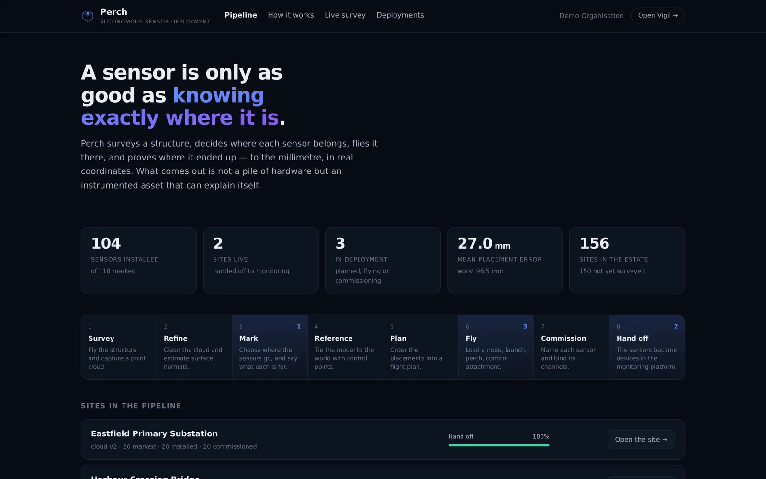Click 'handed off to monitoring' text
The image size is (766, 479).
pos(251,271)
